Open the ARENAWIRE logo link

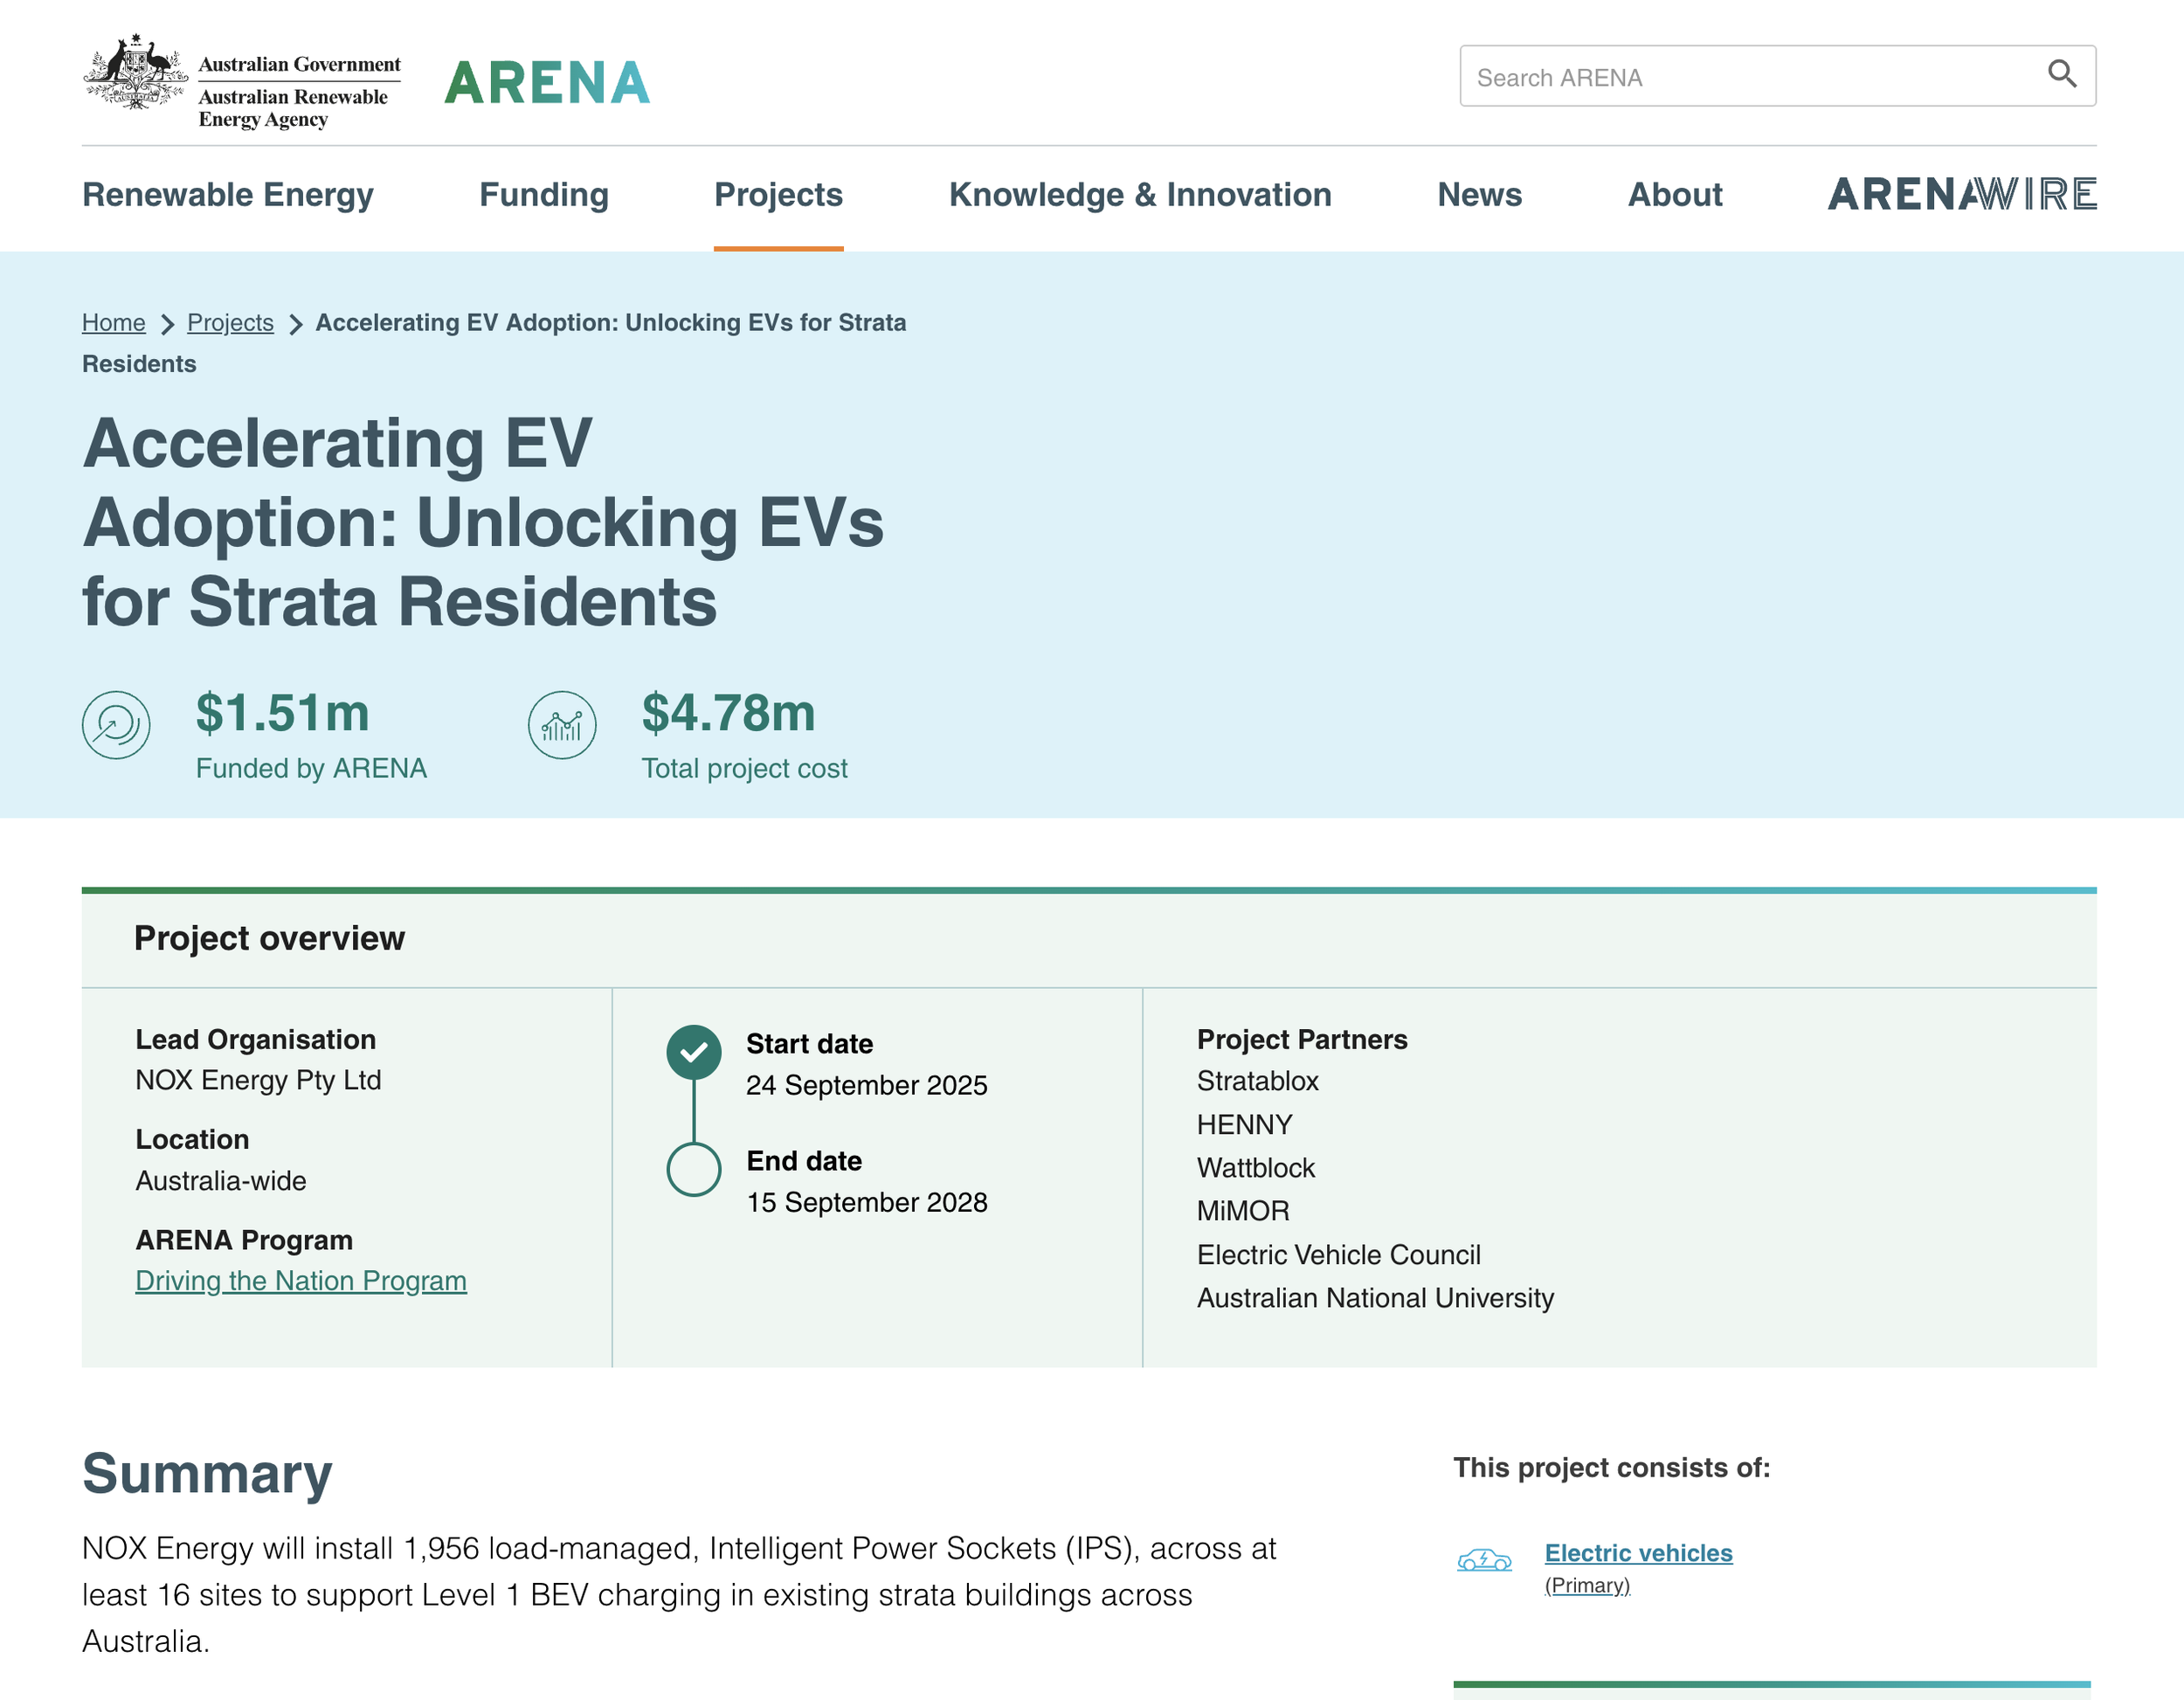(x=1961, y=195)
